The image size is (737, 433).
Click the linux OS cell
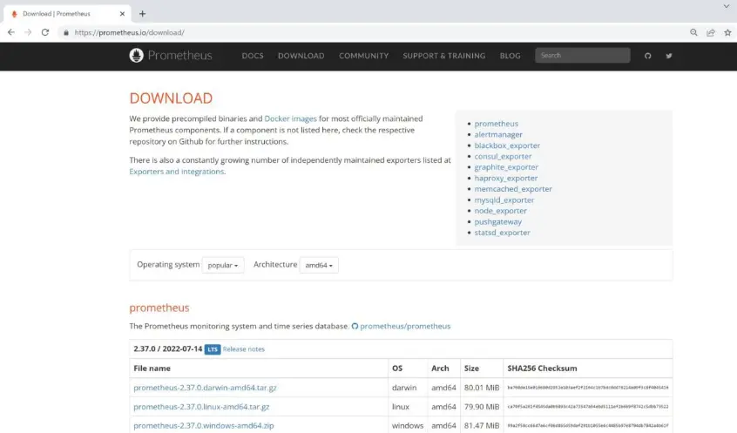coord(401,407)
